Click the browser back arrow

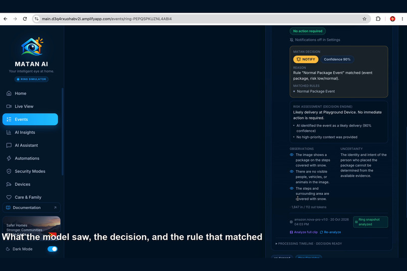click(6, 19)
